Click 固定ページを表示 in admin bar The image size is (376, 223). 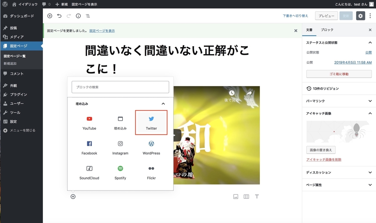coord(84,4)
